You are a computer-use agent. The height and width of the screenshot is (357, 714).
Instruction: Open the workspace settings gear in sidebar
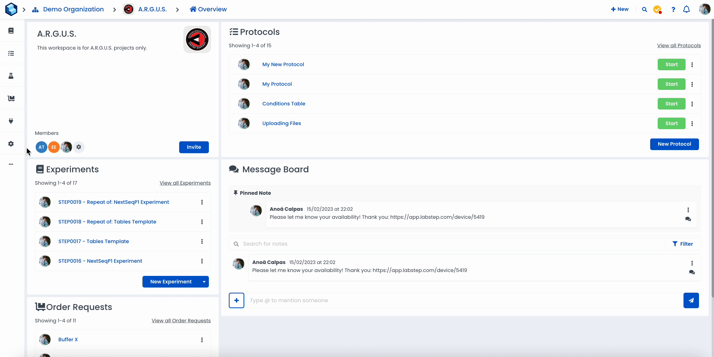11,144
